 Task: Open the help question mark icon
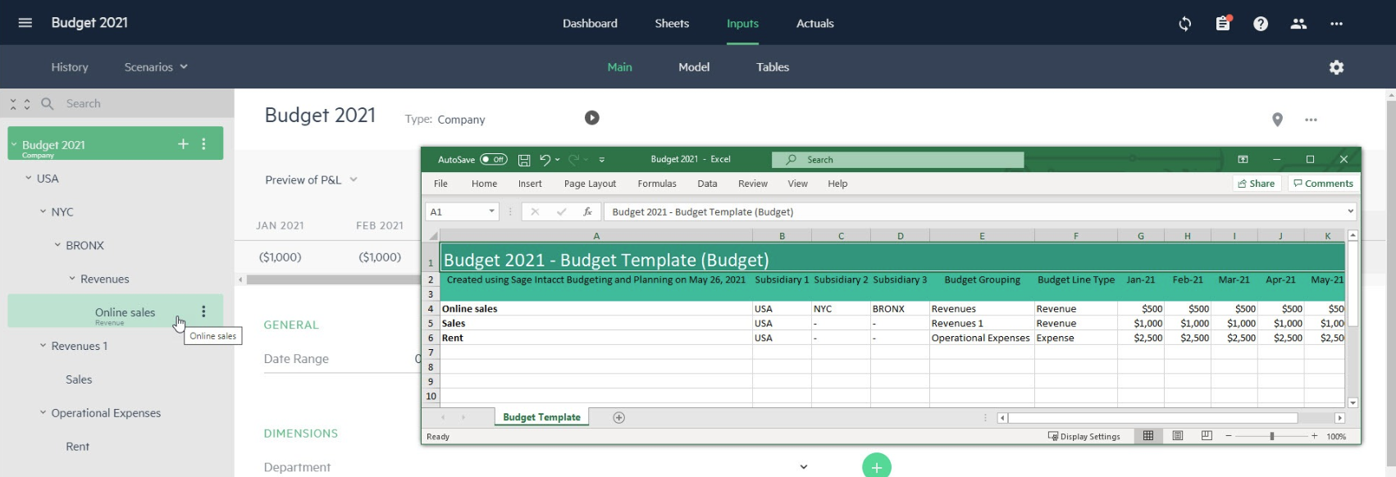pyautogui.click(x=1261, y=24)
